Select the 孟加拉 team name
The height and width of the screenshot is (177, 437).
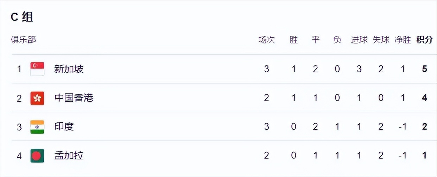pyautogui.click(x=69, y=156)
